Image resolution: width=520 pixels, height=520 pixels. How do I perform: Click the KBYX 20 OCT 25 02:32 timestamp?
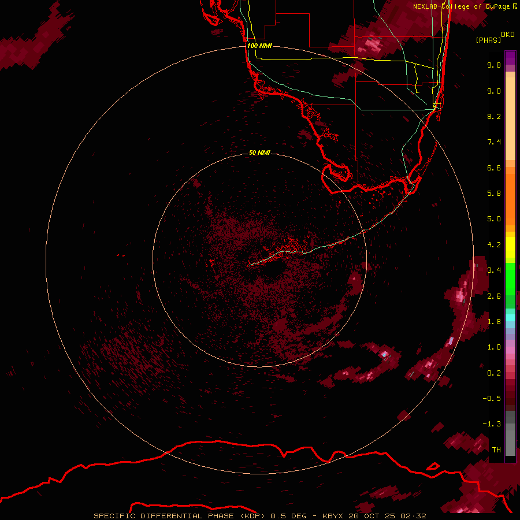pyautogui.click(x=374, y=516)
